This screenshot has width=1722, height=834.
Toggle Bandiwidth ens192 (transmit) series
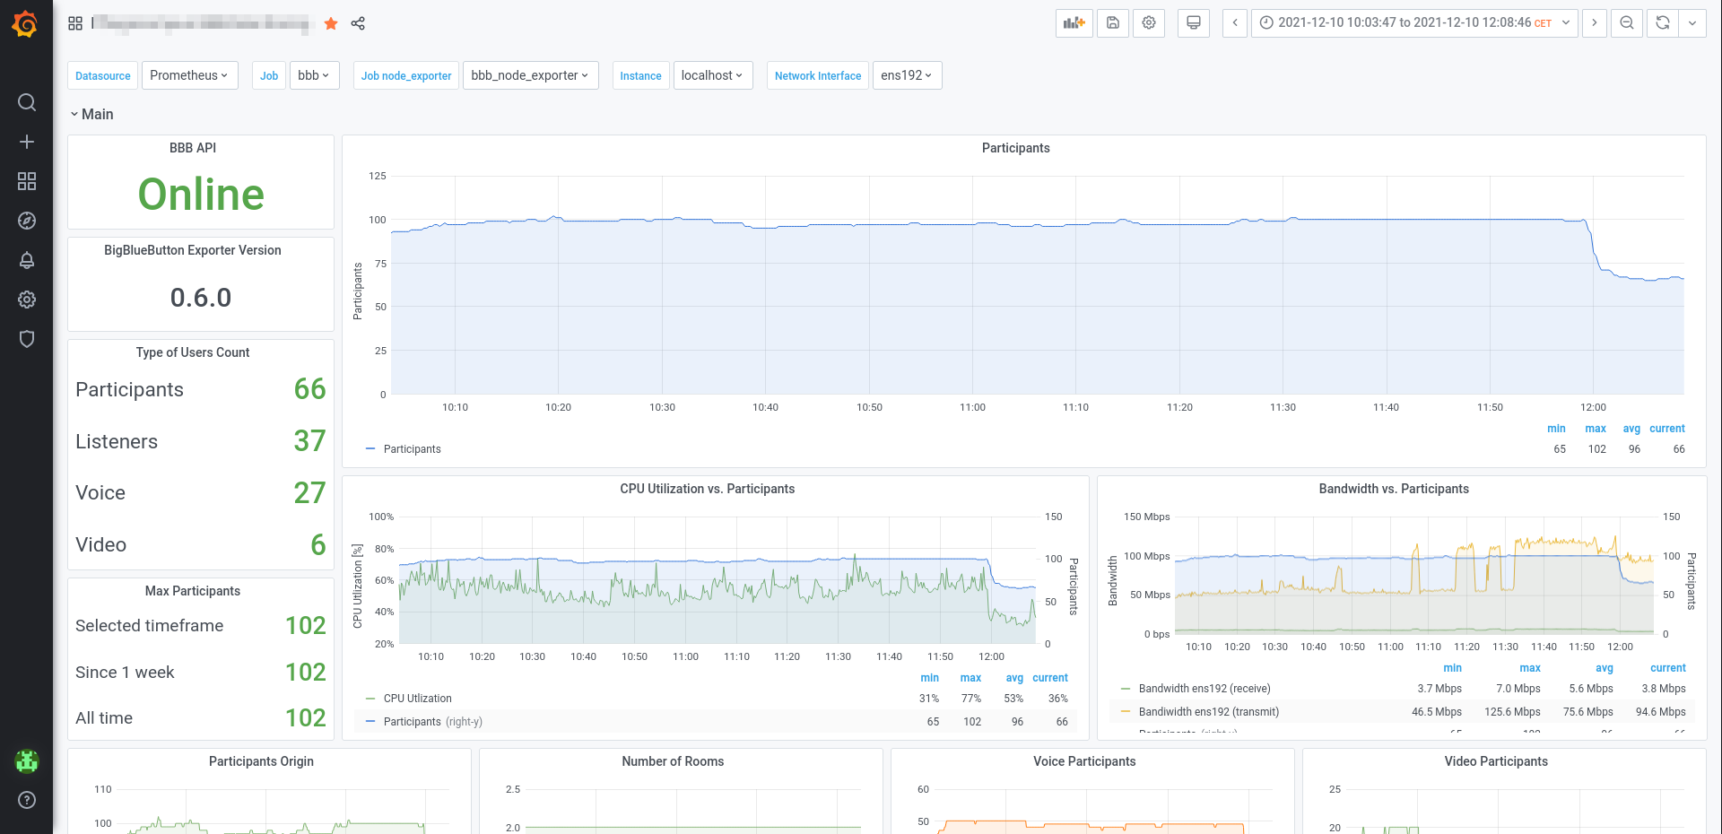point(1208,712)
